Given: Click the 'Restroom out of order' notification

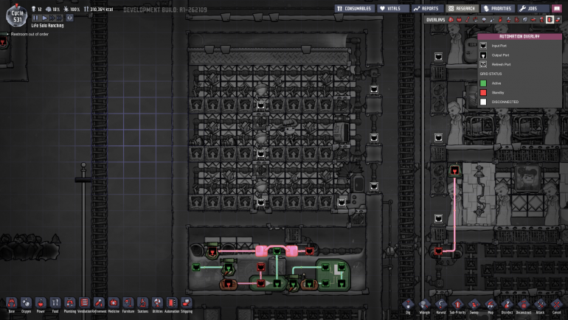Looking at the screenshot, I should (x=30, y=34).
